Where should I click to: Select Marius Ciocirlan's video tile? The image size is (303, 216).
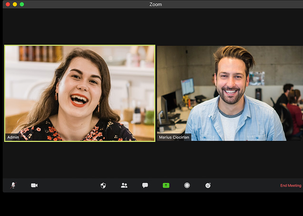point(230,93)
